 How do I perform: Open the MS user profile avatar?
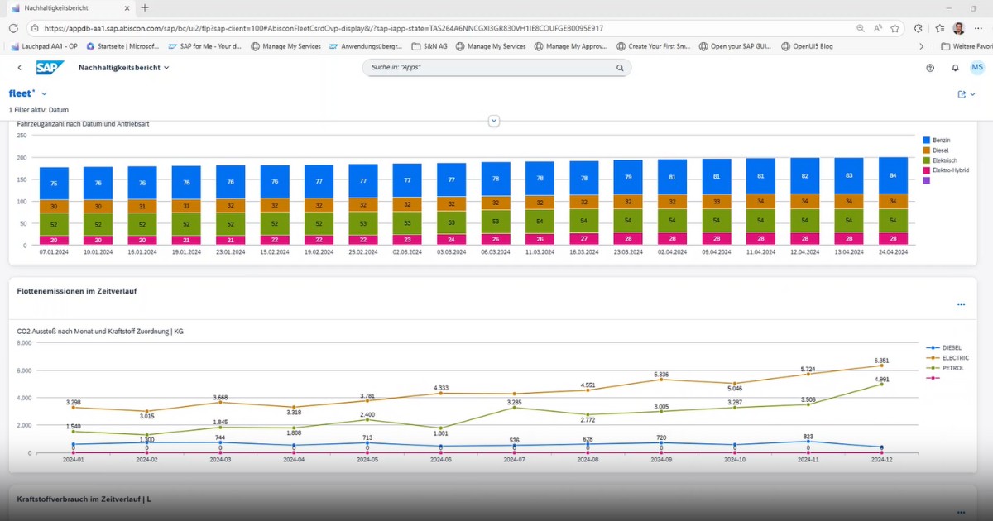977,68
